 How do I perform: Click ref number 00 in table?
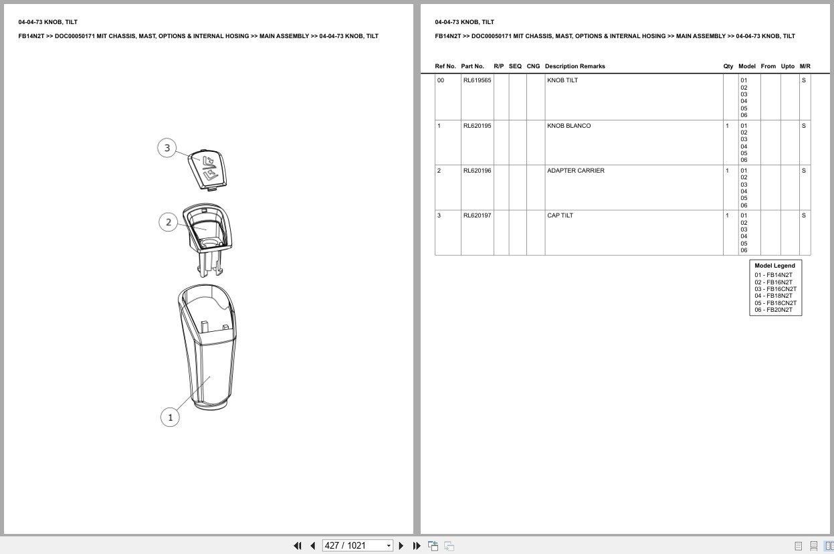(441, 80)
